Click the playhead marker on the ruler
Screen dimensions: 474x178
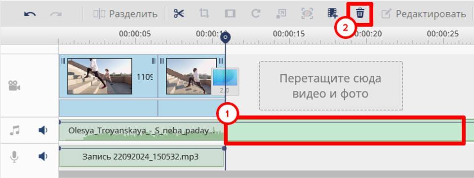click(x=225, y=38)
